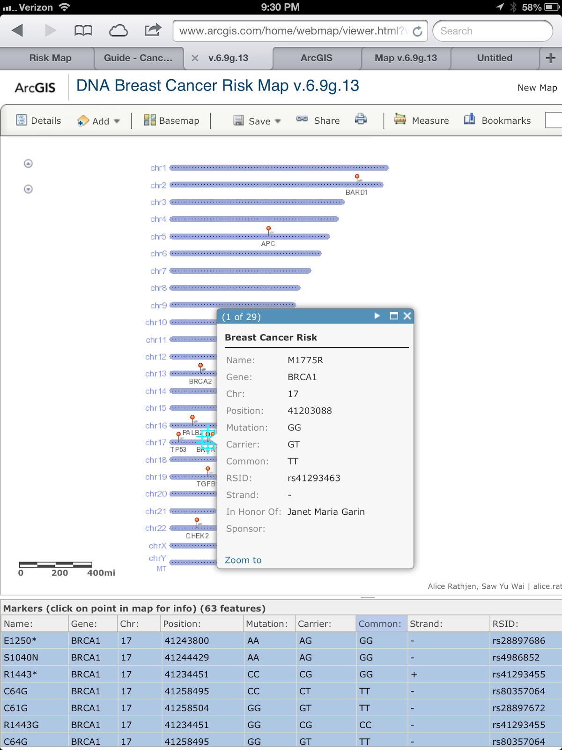Click the chrX chromosome label
The width and height of the screenshot is (562, 750).
(158, 546)
